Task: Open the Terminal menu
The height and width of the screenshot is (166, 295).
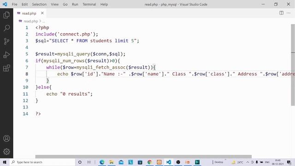Action: 89,4
